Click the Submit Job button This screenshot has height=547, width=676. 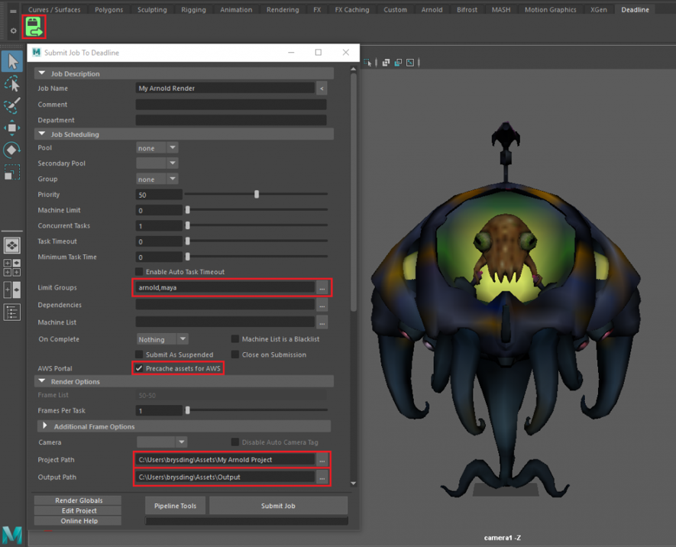pyautogui.click(x=278, y=506)
